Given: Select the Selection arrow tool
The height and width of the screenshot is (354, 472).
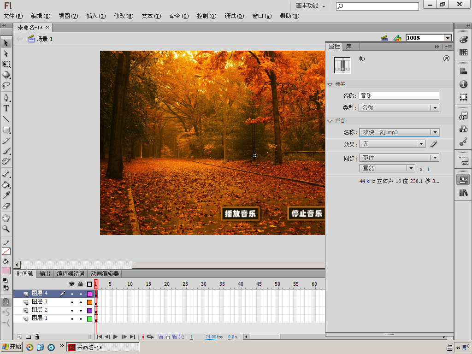Looking at the screenshot, I should coord(6,43).
